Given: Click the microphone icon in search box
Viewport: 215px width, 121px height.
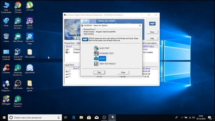Looking at the screenshot, I should click(58, 118).
